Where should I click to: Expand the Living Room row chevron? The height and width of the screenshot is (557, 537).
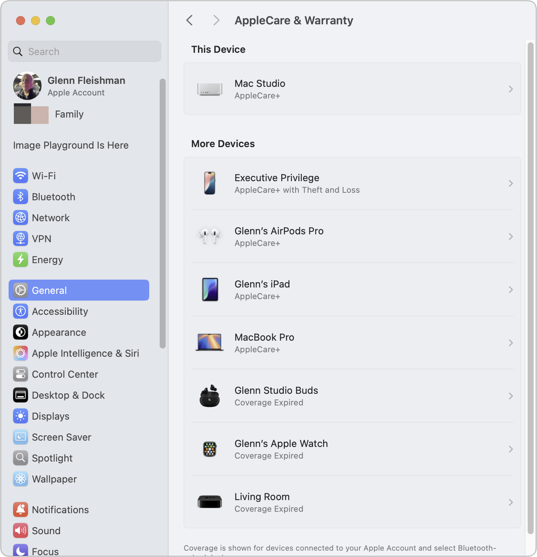(510, 502)
